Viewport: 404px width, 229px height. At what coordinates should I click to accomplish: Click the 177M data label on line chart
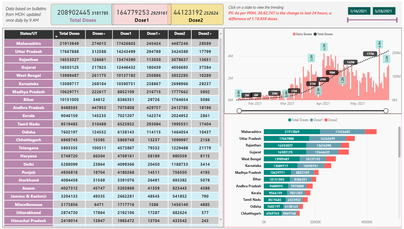click(x=370, y=54)
